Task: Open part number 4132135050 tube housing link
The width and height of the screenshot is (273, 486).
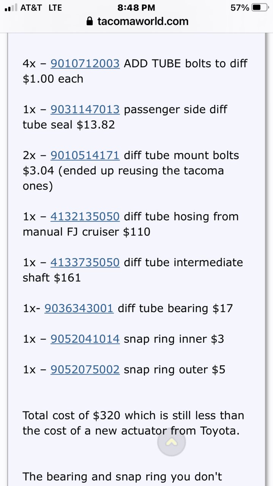Action: 85,217
